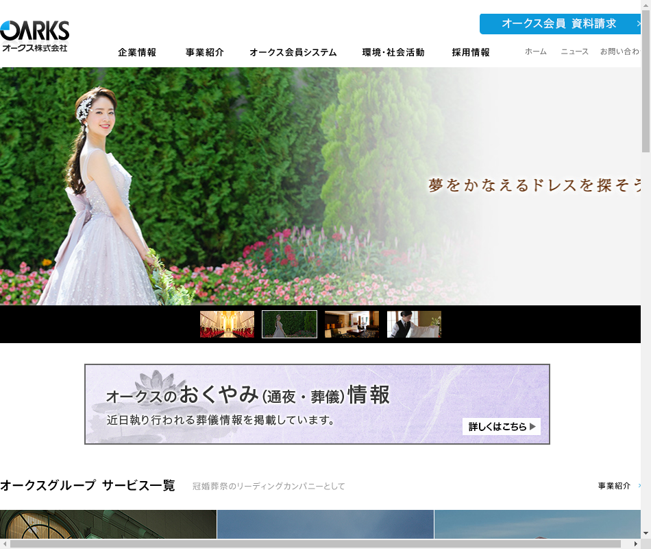
Task: Click the horizontal scrollbar right arrow
Action: coord(635,544)
